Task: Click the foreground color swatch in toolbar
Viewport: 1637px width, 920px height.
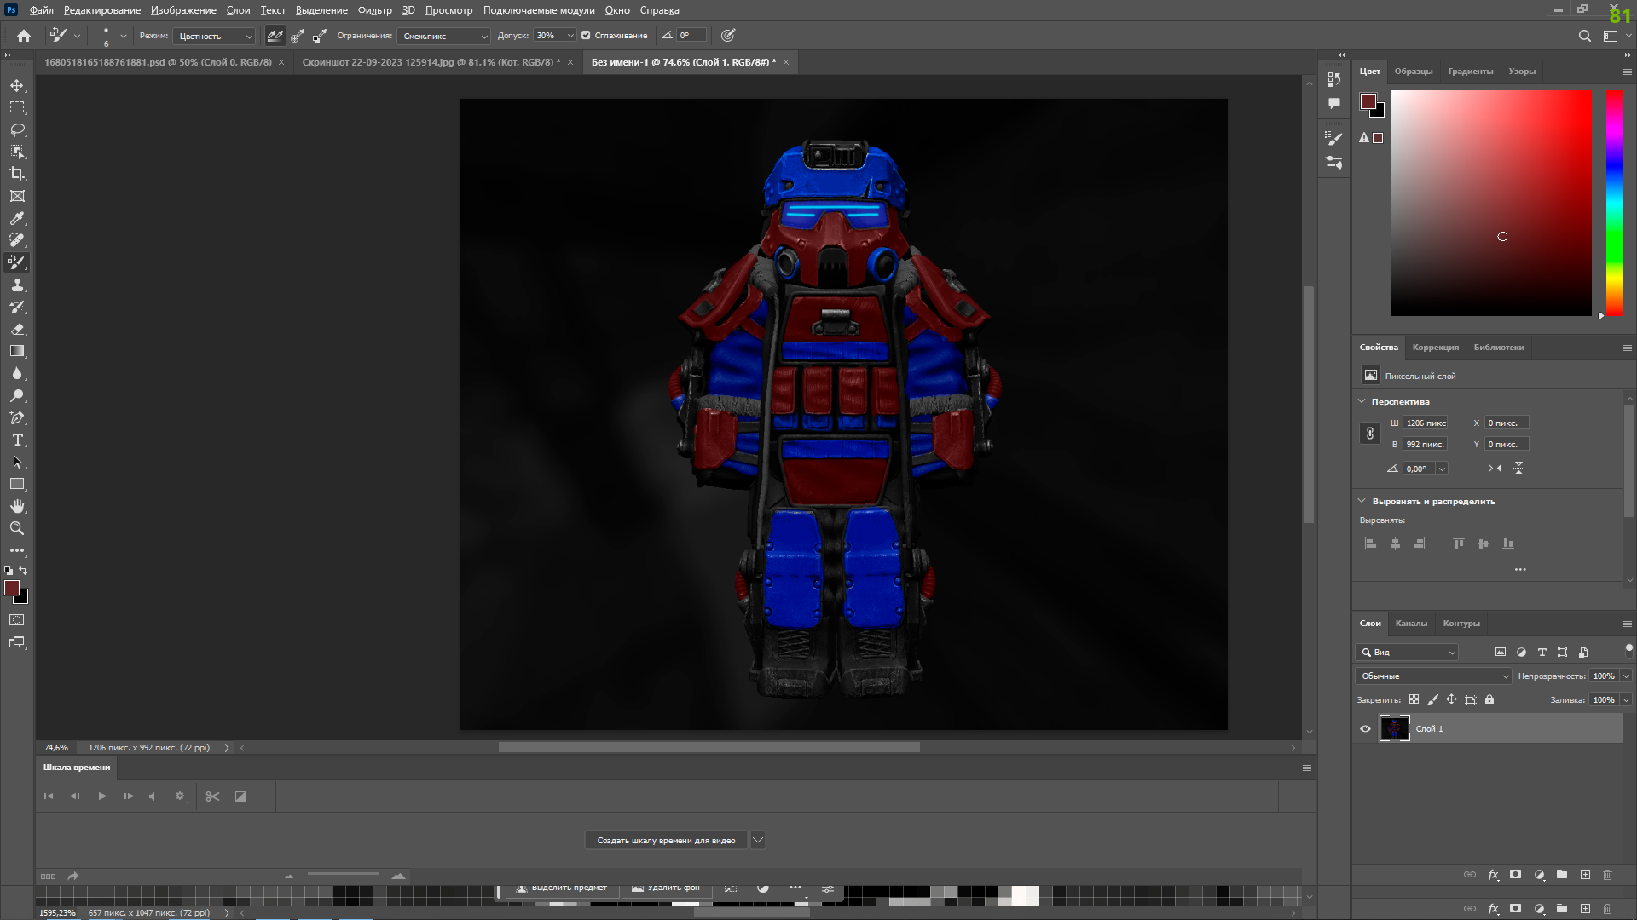Action: click(x=12, y=589)
